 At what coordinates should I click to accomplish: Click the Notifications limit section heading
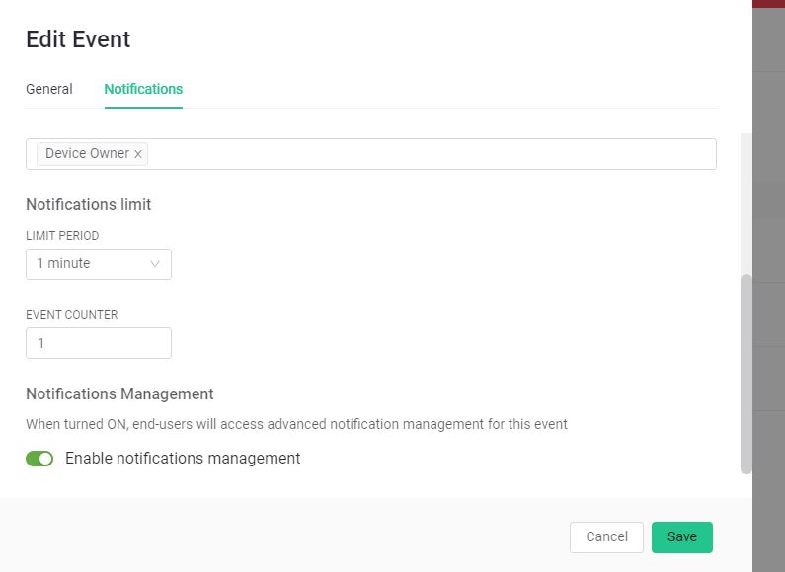(88, 205)
